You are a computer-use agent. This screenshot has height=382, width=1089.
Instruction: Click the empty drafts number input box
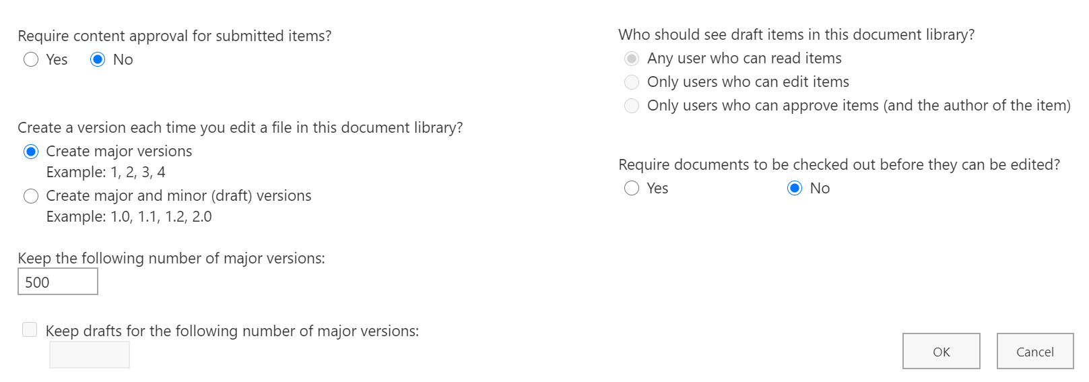tap(90, 354)
